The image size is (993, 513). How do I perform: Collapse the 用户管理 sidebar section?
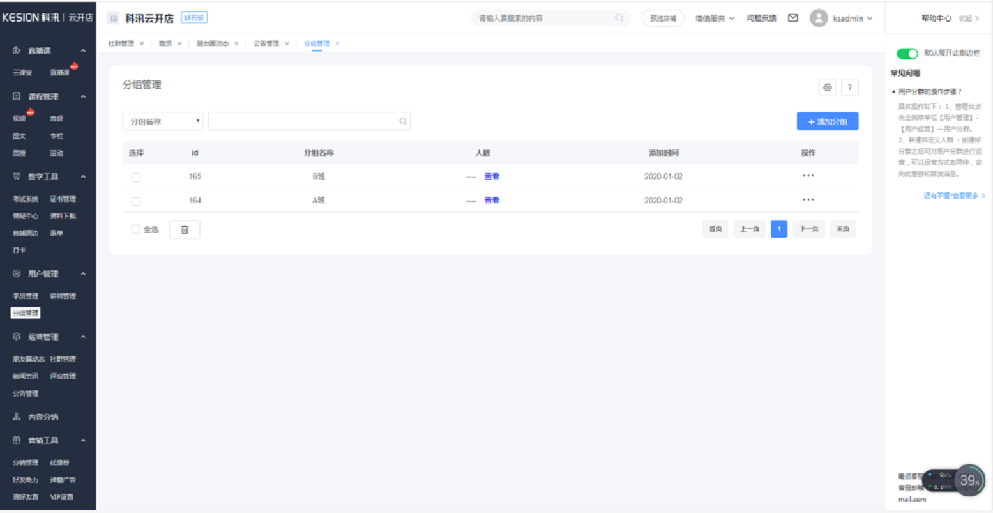click(83, 274)
